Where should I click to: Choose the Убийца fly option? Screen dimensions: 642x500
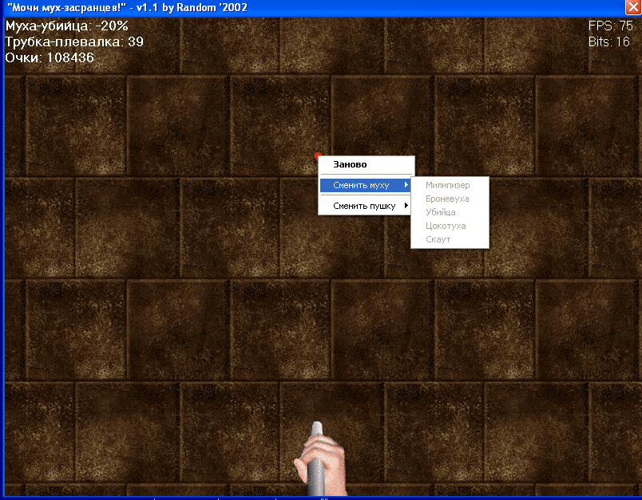pyautogui.click(x=450, y=212)
